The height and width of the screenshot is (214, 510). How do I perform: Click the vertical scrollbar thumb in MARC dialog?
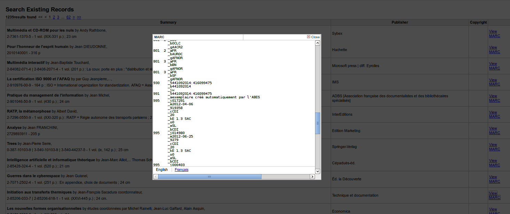pos(317,123)
